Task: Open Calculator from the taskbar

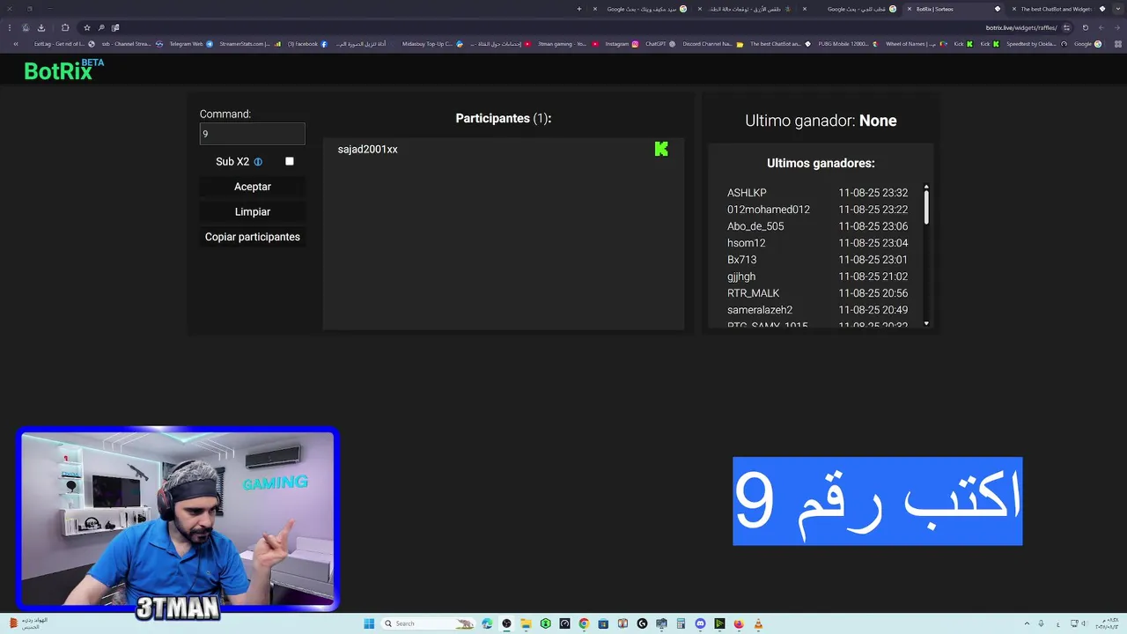Action: (x=681, y=623)
